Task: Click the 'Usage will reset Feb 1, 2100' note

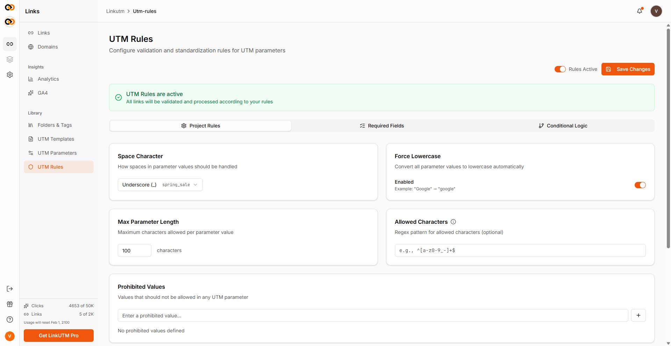Action: 46,323
